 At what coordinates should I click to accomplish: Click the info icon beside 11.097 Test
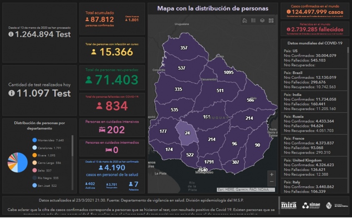[x=11, y=93]
